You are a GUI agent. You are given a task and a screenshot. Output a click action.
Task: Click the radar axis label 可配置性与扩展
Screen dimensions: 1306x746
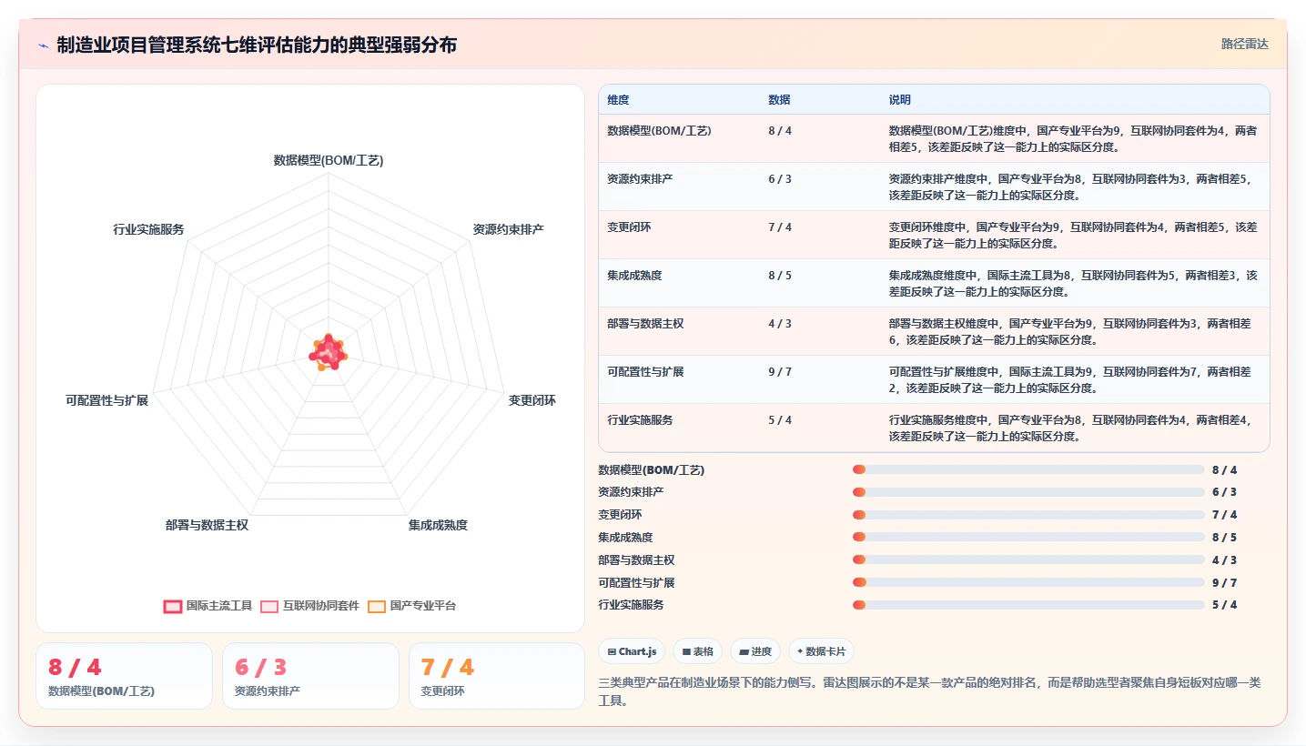tap(106, 400)
